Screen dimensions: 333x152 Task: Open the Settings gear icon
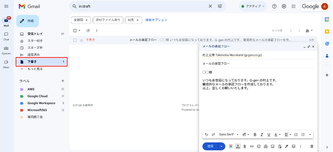(284, 6)
